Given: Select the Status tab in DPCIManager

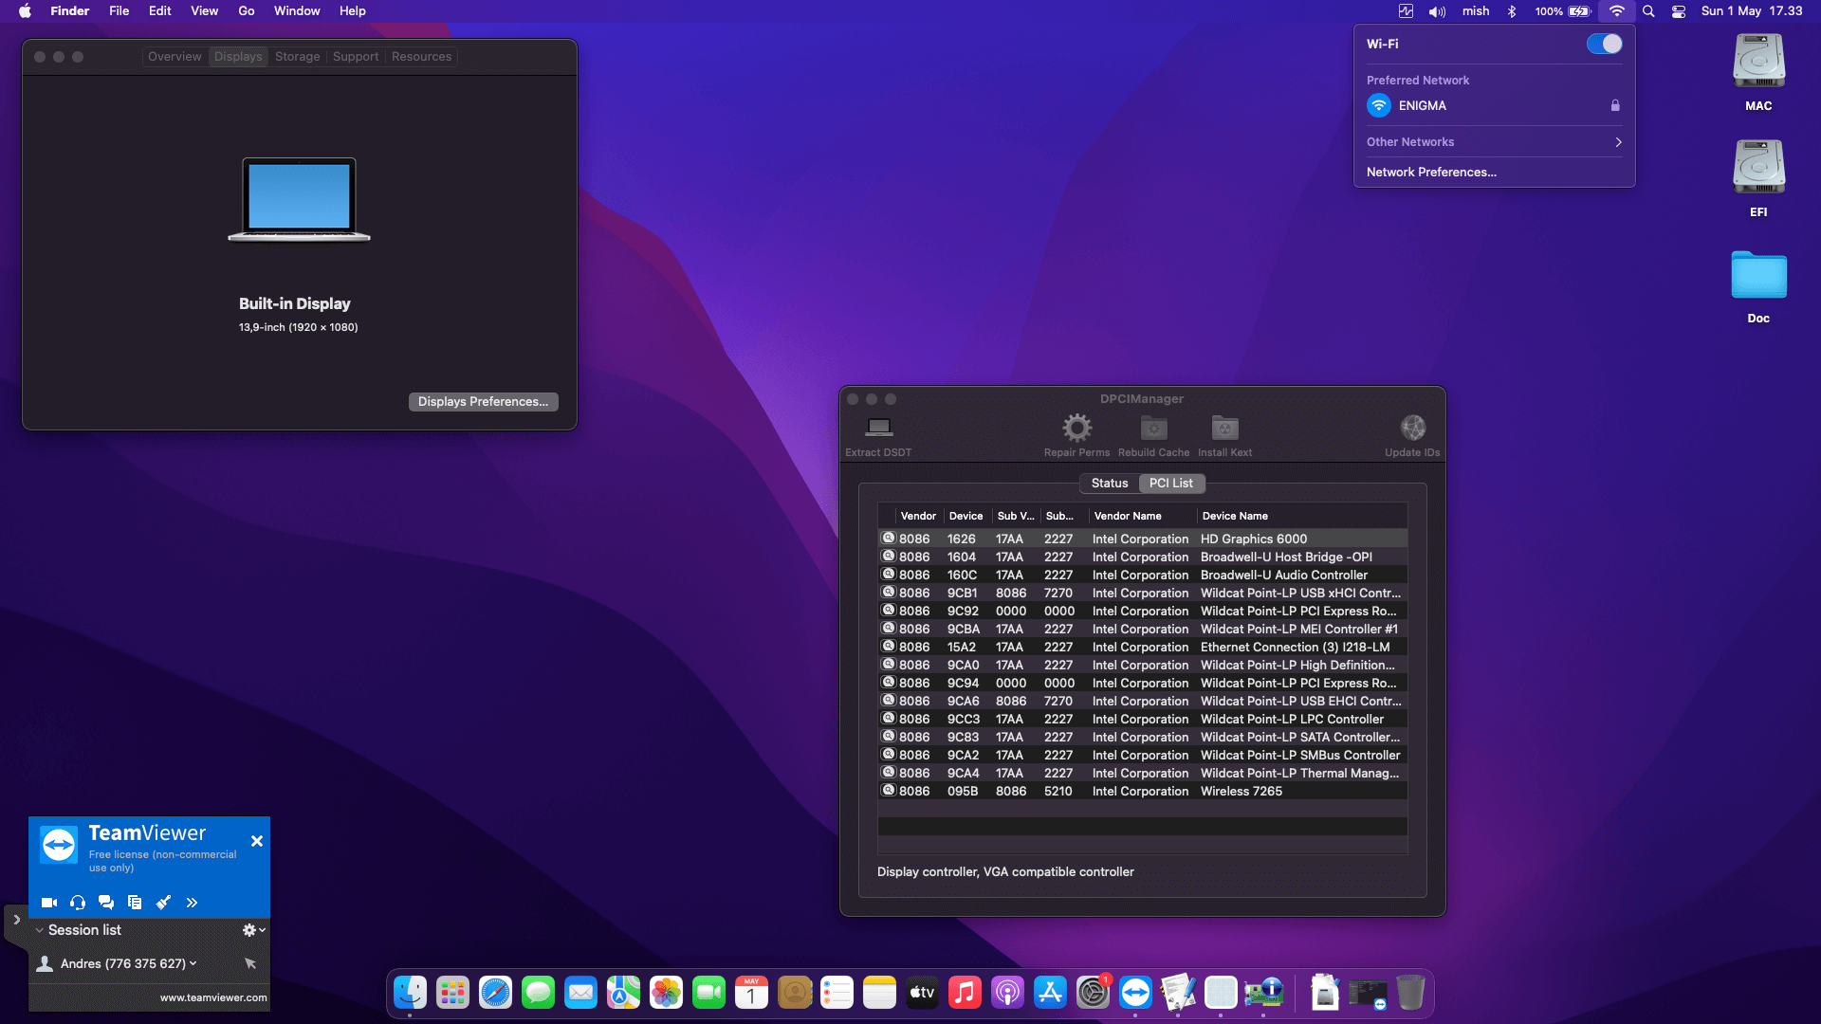Looking at the screenshot, I should pyautogui.click(x=1110, y=484).
